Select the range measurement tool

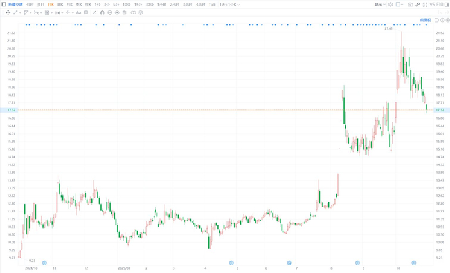point(58,12)
